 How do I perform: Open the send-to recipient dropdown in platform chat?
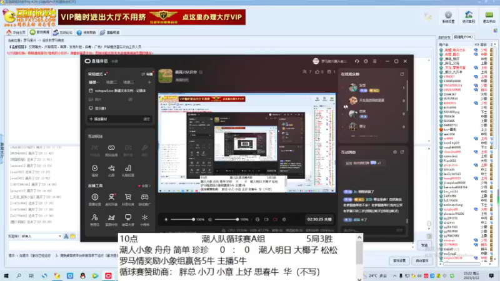(x=41, y=236)
